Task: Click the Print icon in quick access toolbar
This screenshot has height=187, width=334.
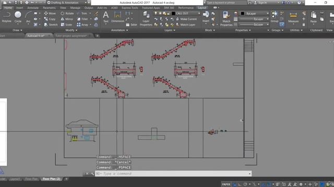Action: click(x=27, y=3)
